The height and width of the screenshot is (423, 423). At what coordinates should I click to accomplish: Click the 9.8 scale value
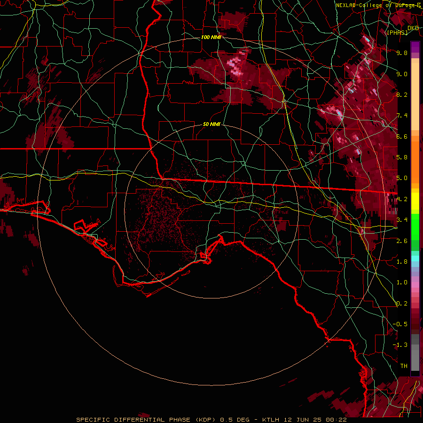402,53
